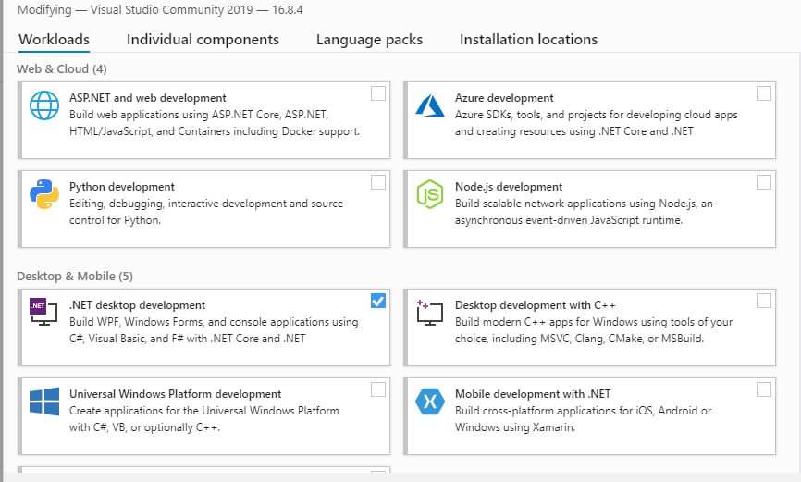
Task: Check Mobile development with .NET checkbox
Action: pos(764,390)
